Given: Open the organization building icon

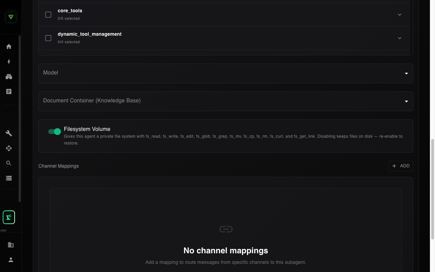Looking at the screenshot, I should coord(11,245).
